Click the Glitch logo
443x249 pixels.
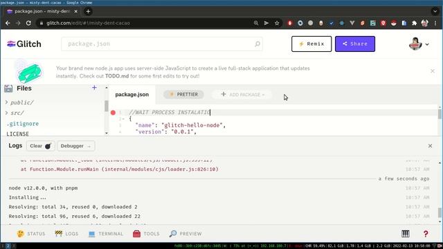24,44
